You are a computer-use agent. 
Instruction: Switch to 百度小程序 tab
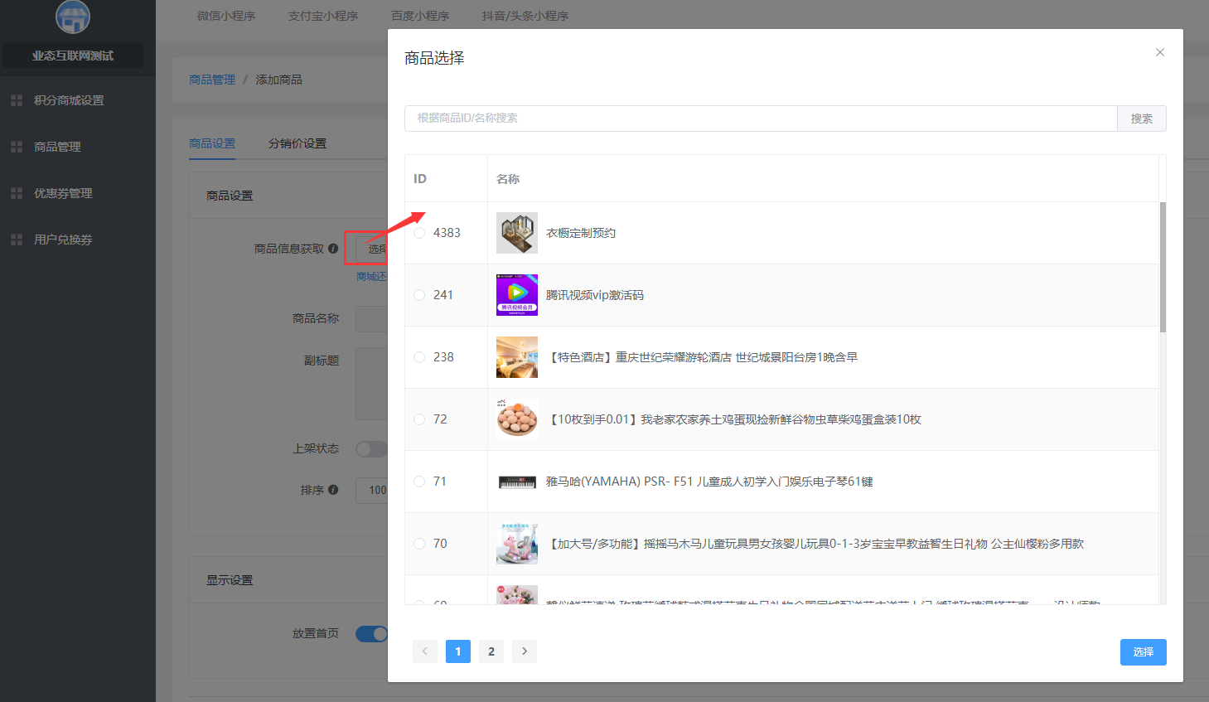(x=420, y=16)
